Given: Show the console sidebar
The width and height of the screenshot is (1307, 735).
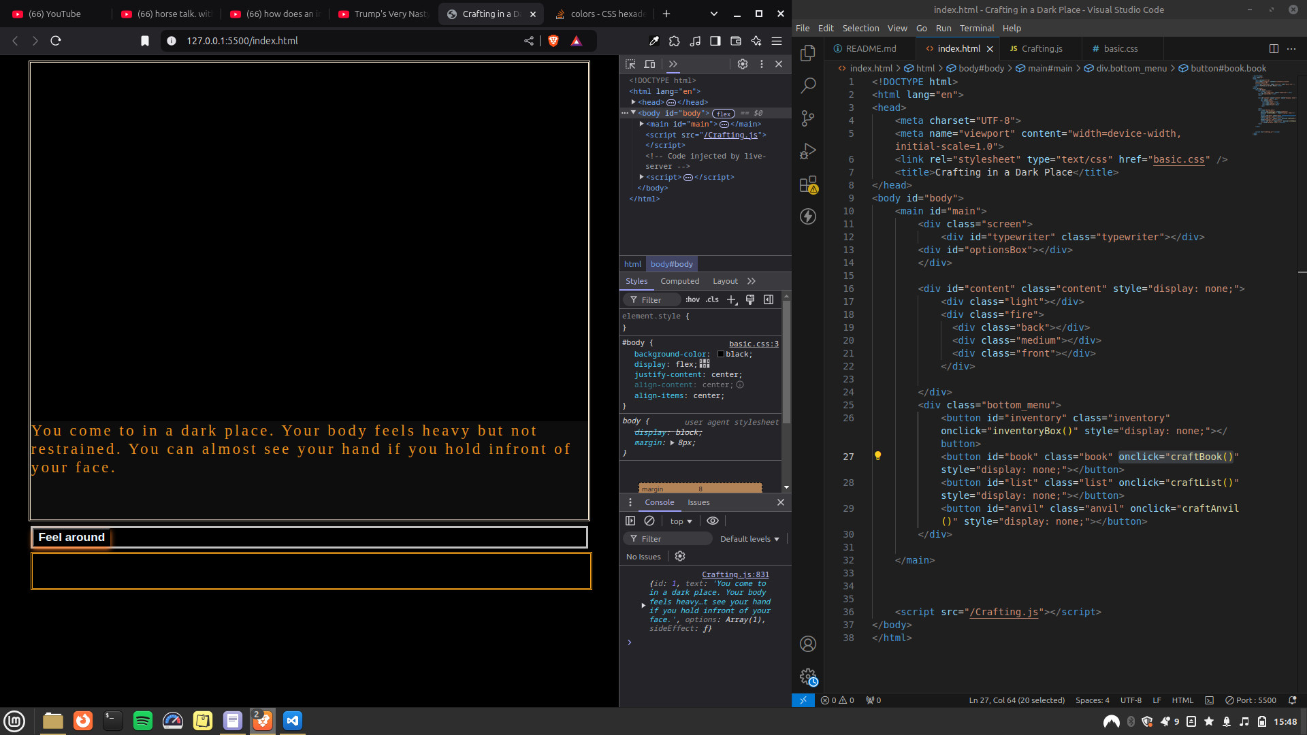Looking at the screenshot, I should (630, 521).
